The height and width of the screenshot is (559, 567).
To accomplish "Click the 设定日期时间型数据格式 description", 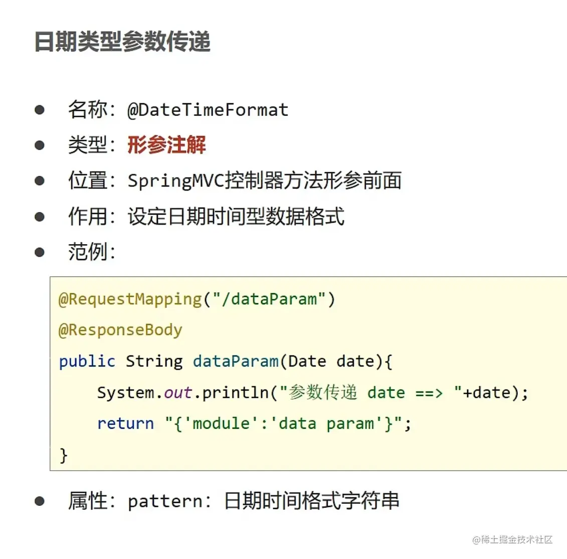I will [x=236, y=217].
